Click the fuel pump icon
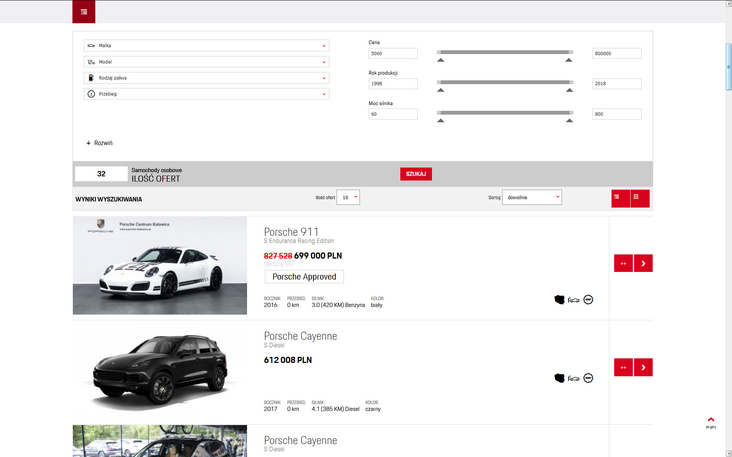The height and width of the screenshot is (457, 732). [91, 78]
